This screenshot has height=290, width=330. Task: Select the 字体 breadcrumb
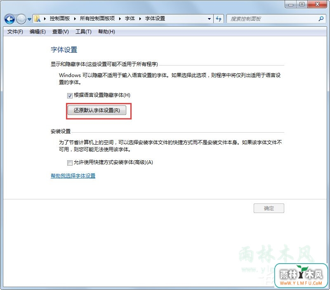130,19
